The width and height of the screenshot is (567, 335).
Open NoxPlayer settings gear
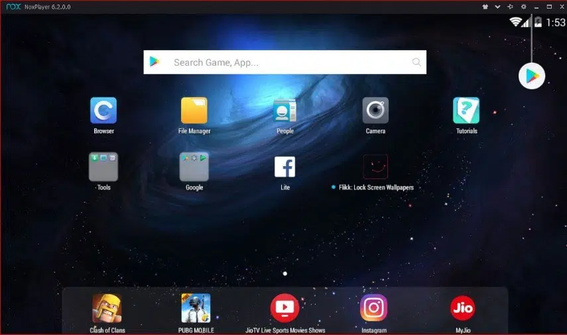[524, 7]
